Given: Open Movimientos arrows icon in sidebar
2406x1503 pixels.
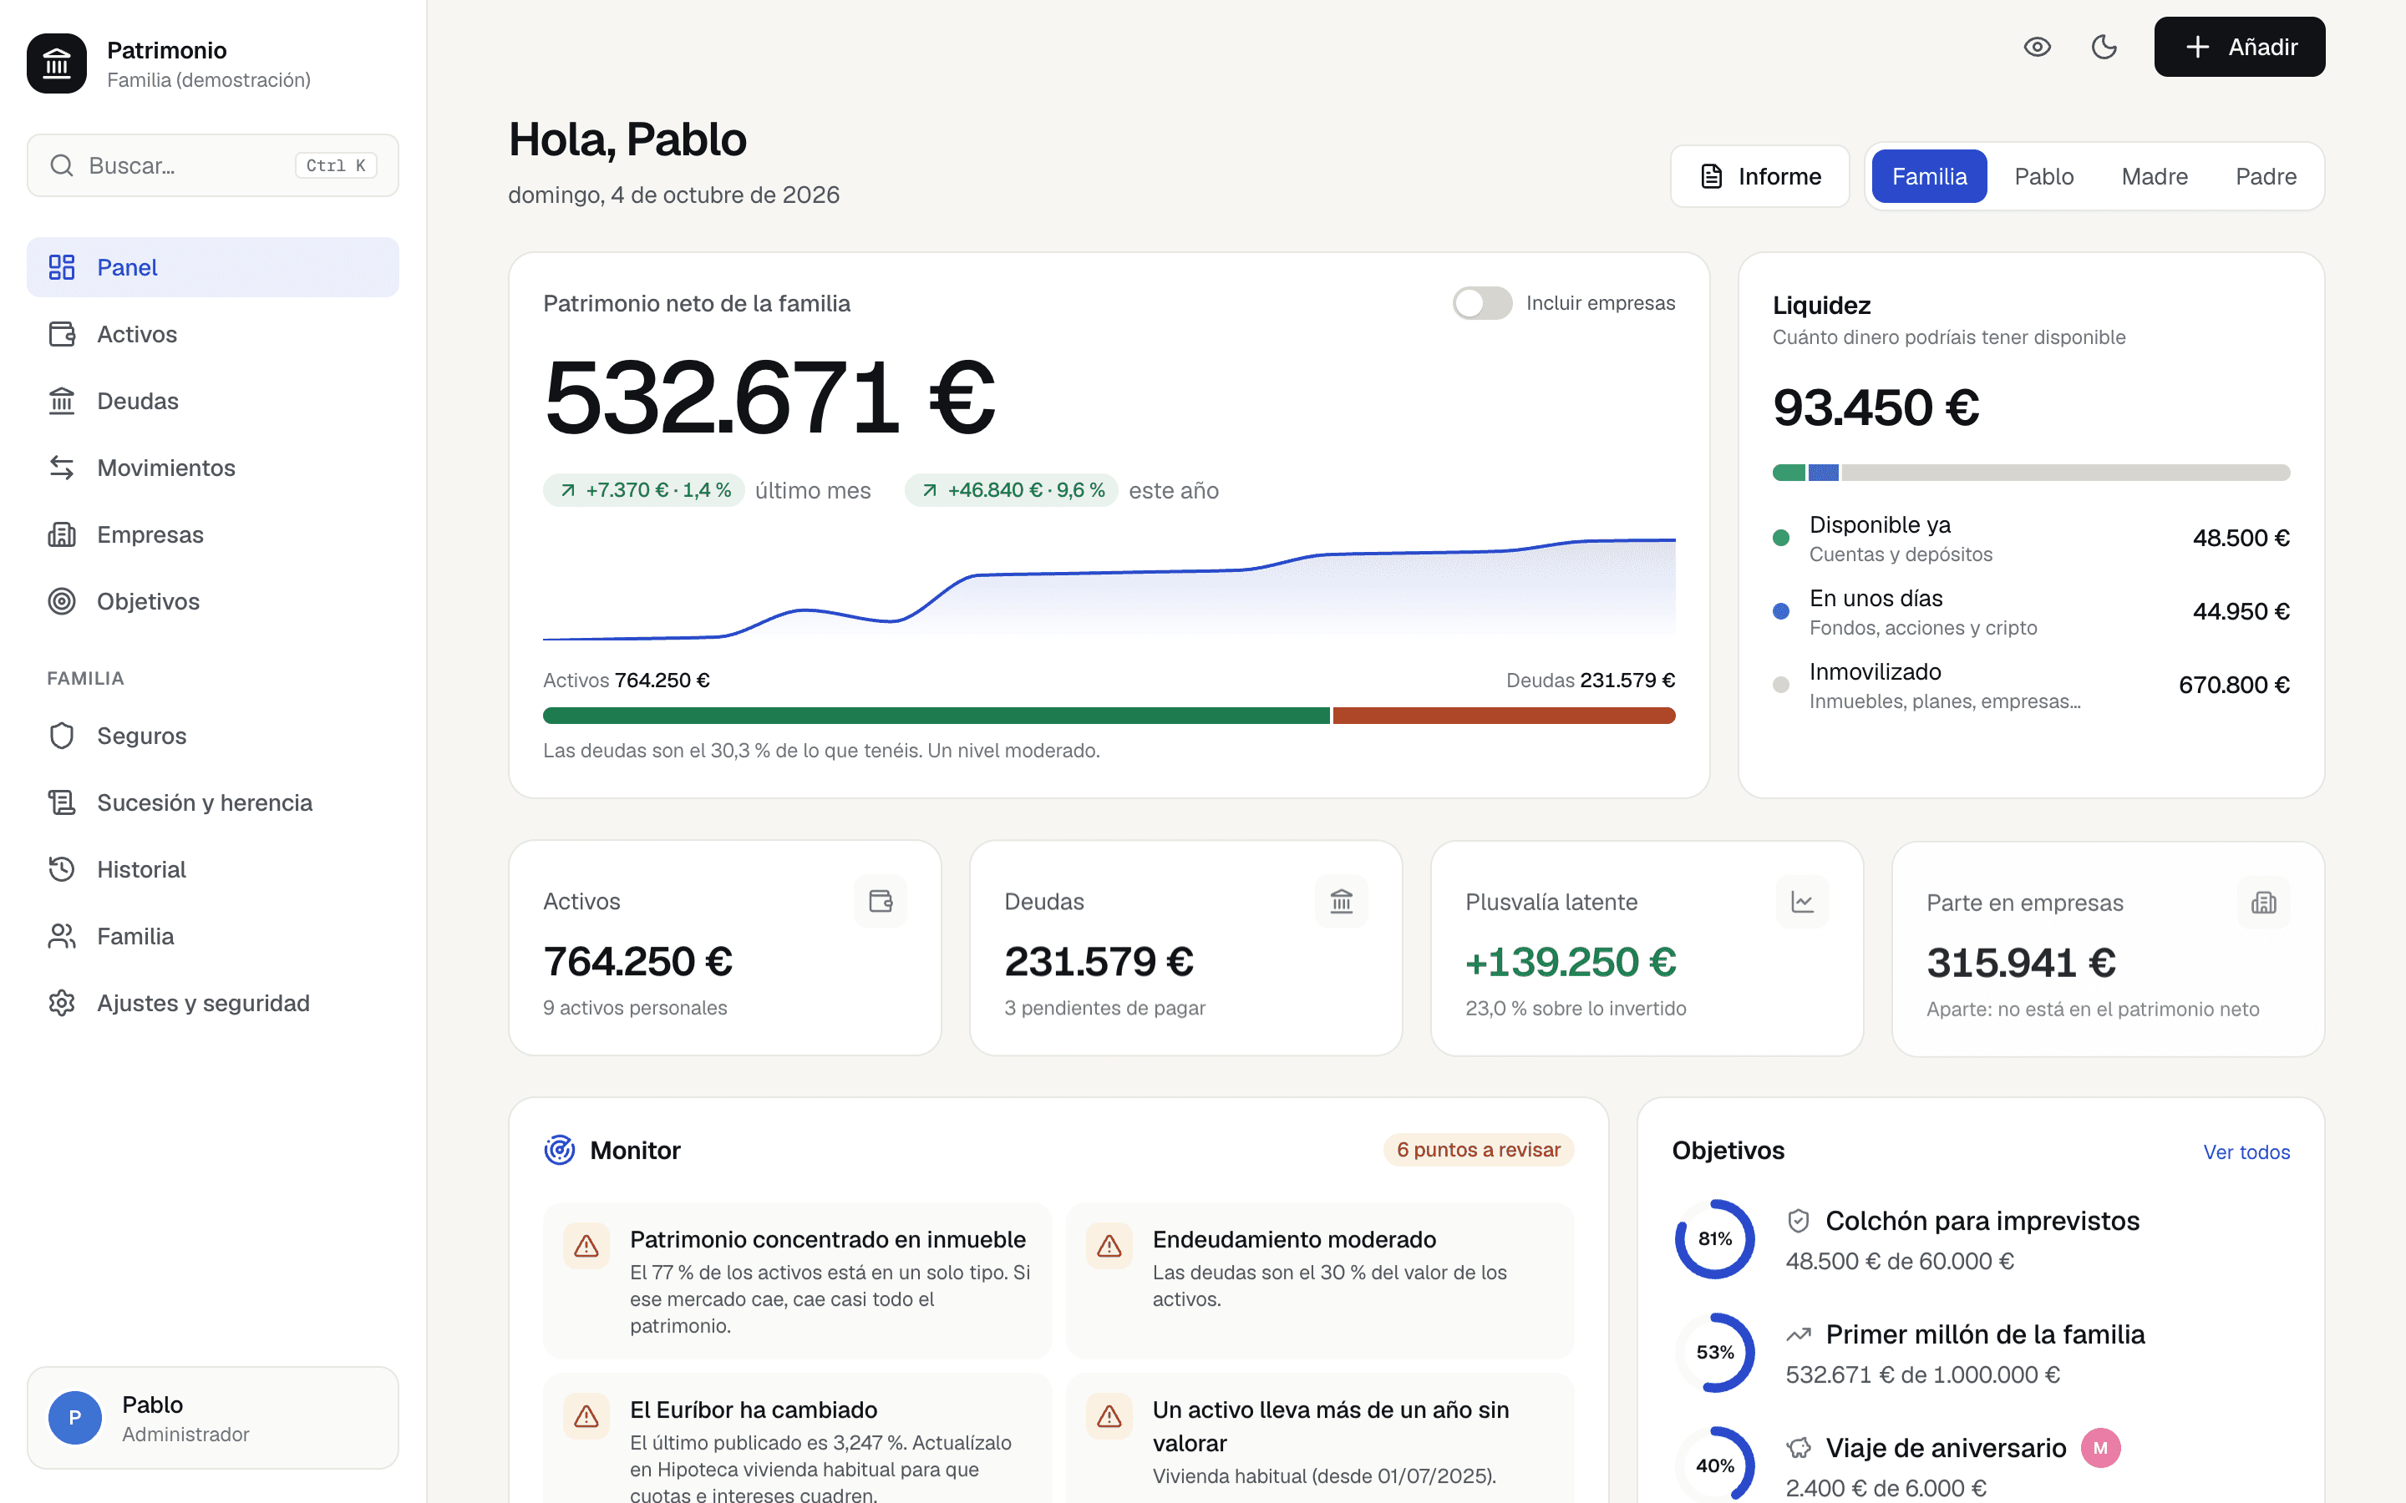Looking at the screenshot, I should pyautogui.click(x=62, y=468).
